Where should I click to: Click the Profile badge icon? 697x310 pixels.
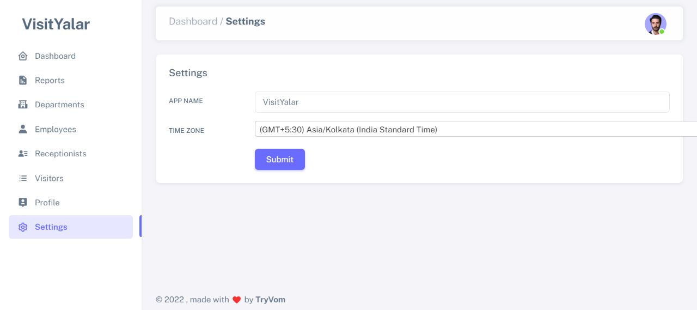click(23, 203)
